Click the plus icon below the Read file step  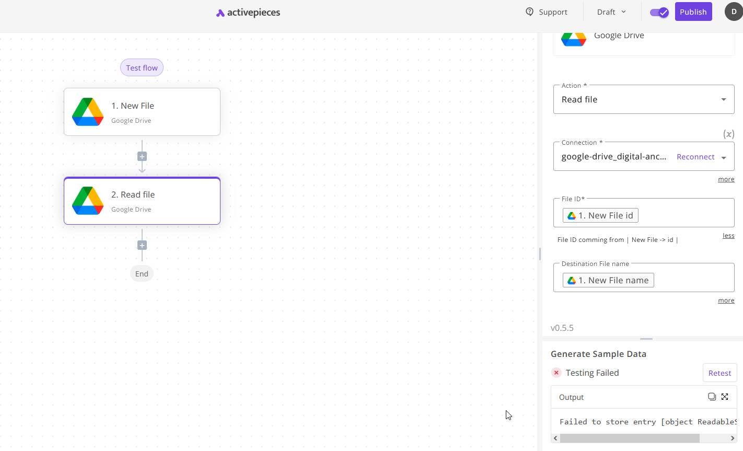click(142, 245)
